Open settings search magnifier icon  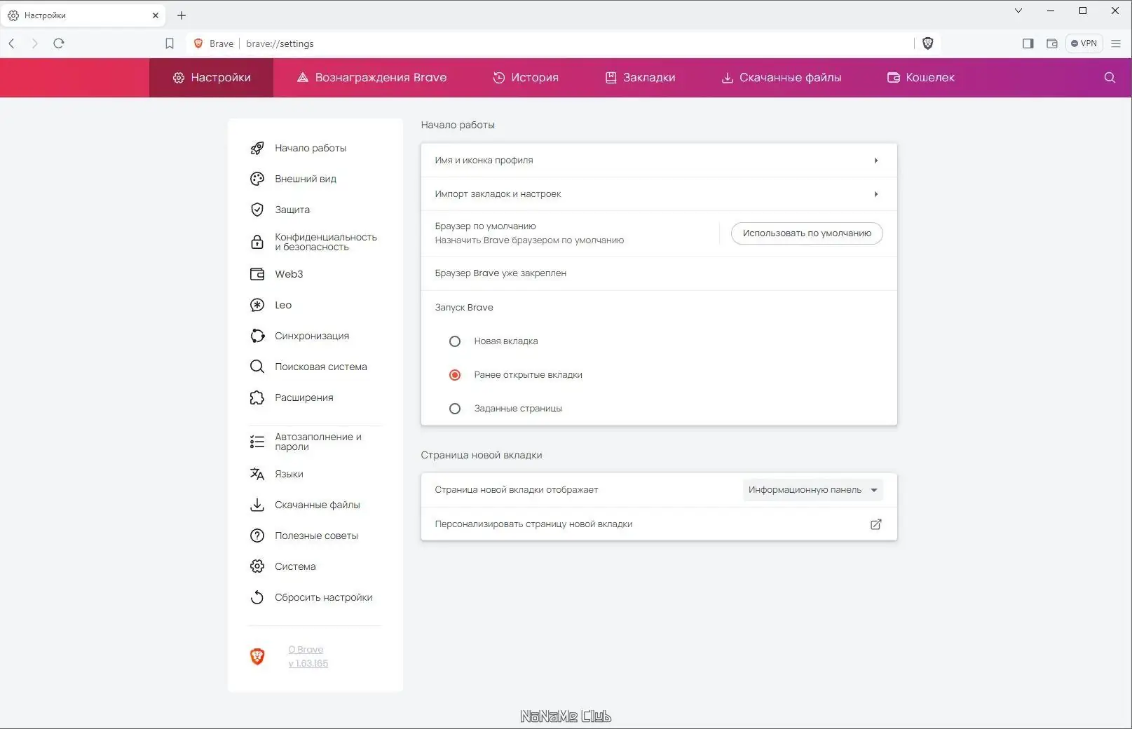click(1110, 78)
